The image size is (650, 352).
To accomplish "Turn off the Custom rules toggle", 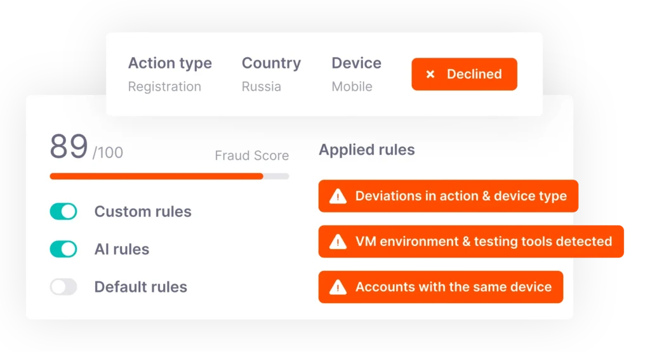I will (x=63, y=211).
